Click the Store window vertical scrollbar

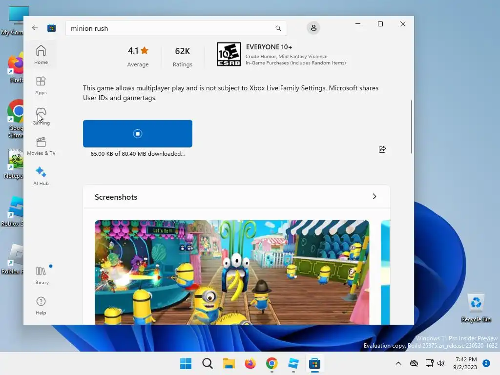tap(411, 126)
